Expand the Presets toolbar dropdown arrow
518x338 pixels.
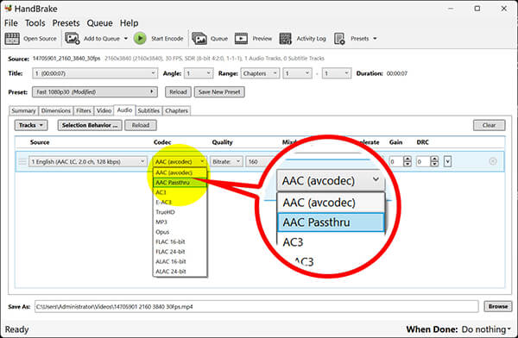point(375,39)
